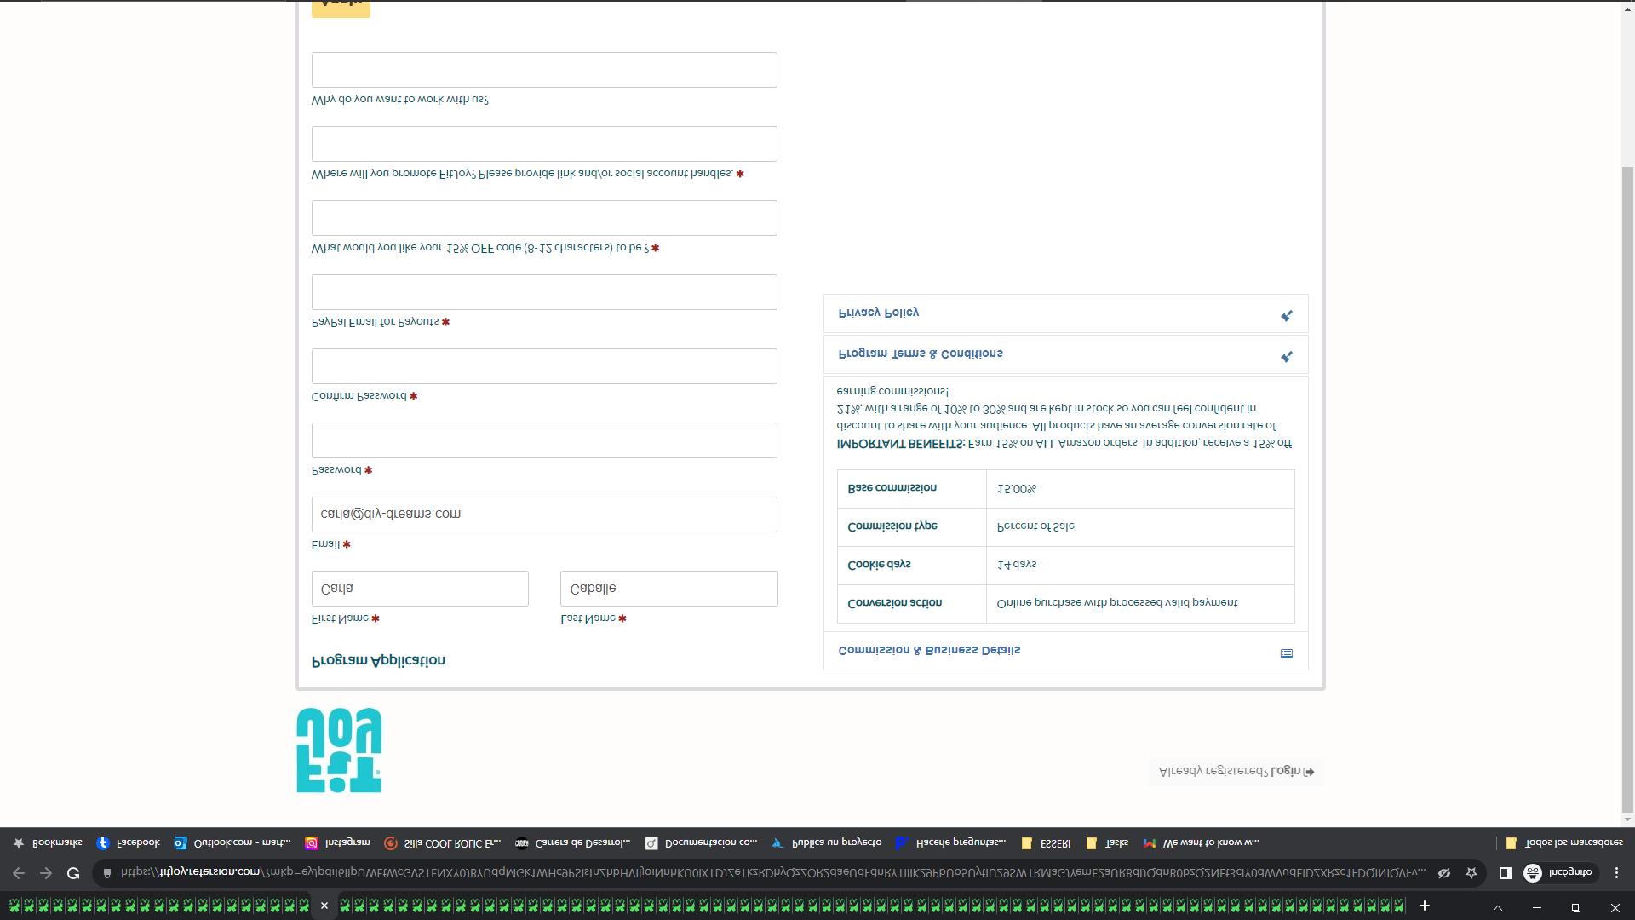
Task: Click the Already registered? Login link
Action: point(1236,772)
